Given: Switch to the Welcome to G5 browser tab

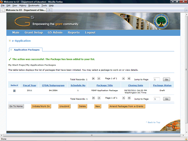Looking at the screenshot, I should point(24,10).
